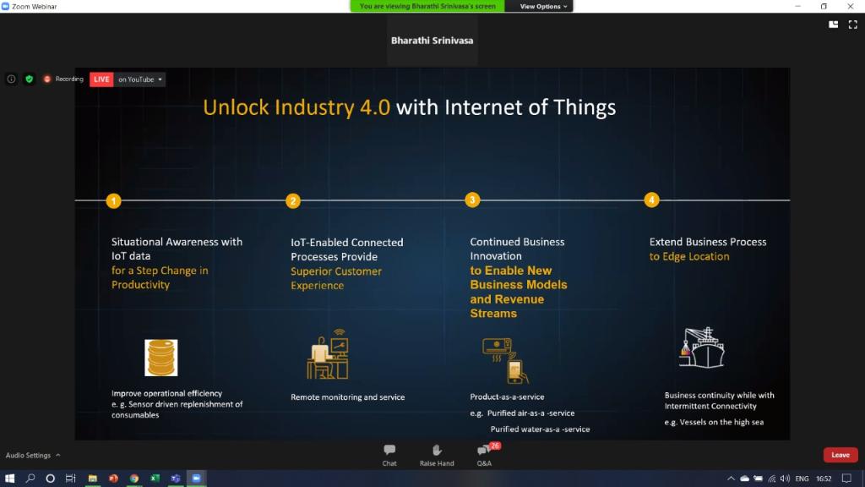Click 'Superior Customer Experience' yellow text
The image size is (865, 487).
click(x=336, y=278)
